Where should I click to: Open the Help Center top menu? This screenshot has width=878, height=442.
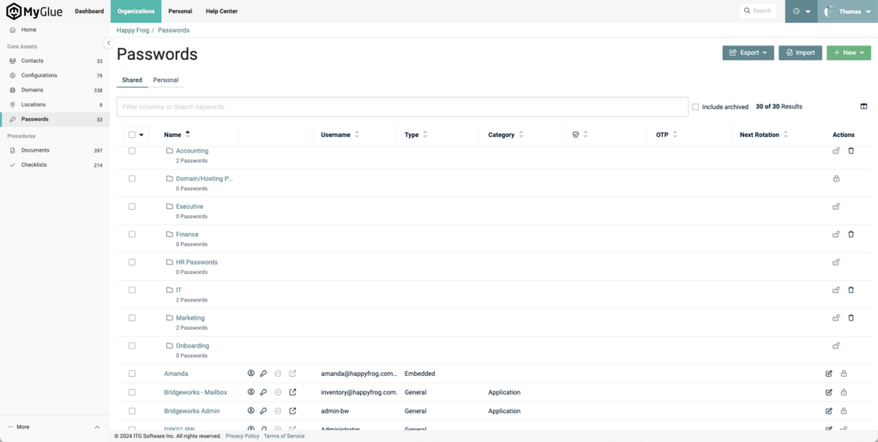(221, 11)
